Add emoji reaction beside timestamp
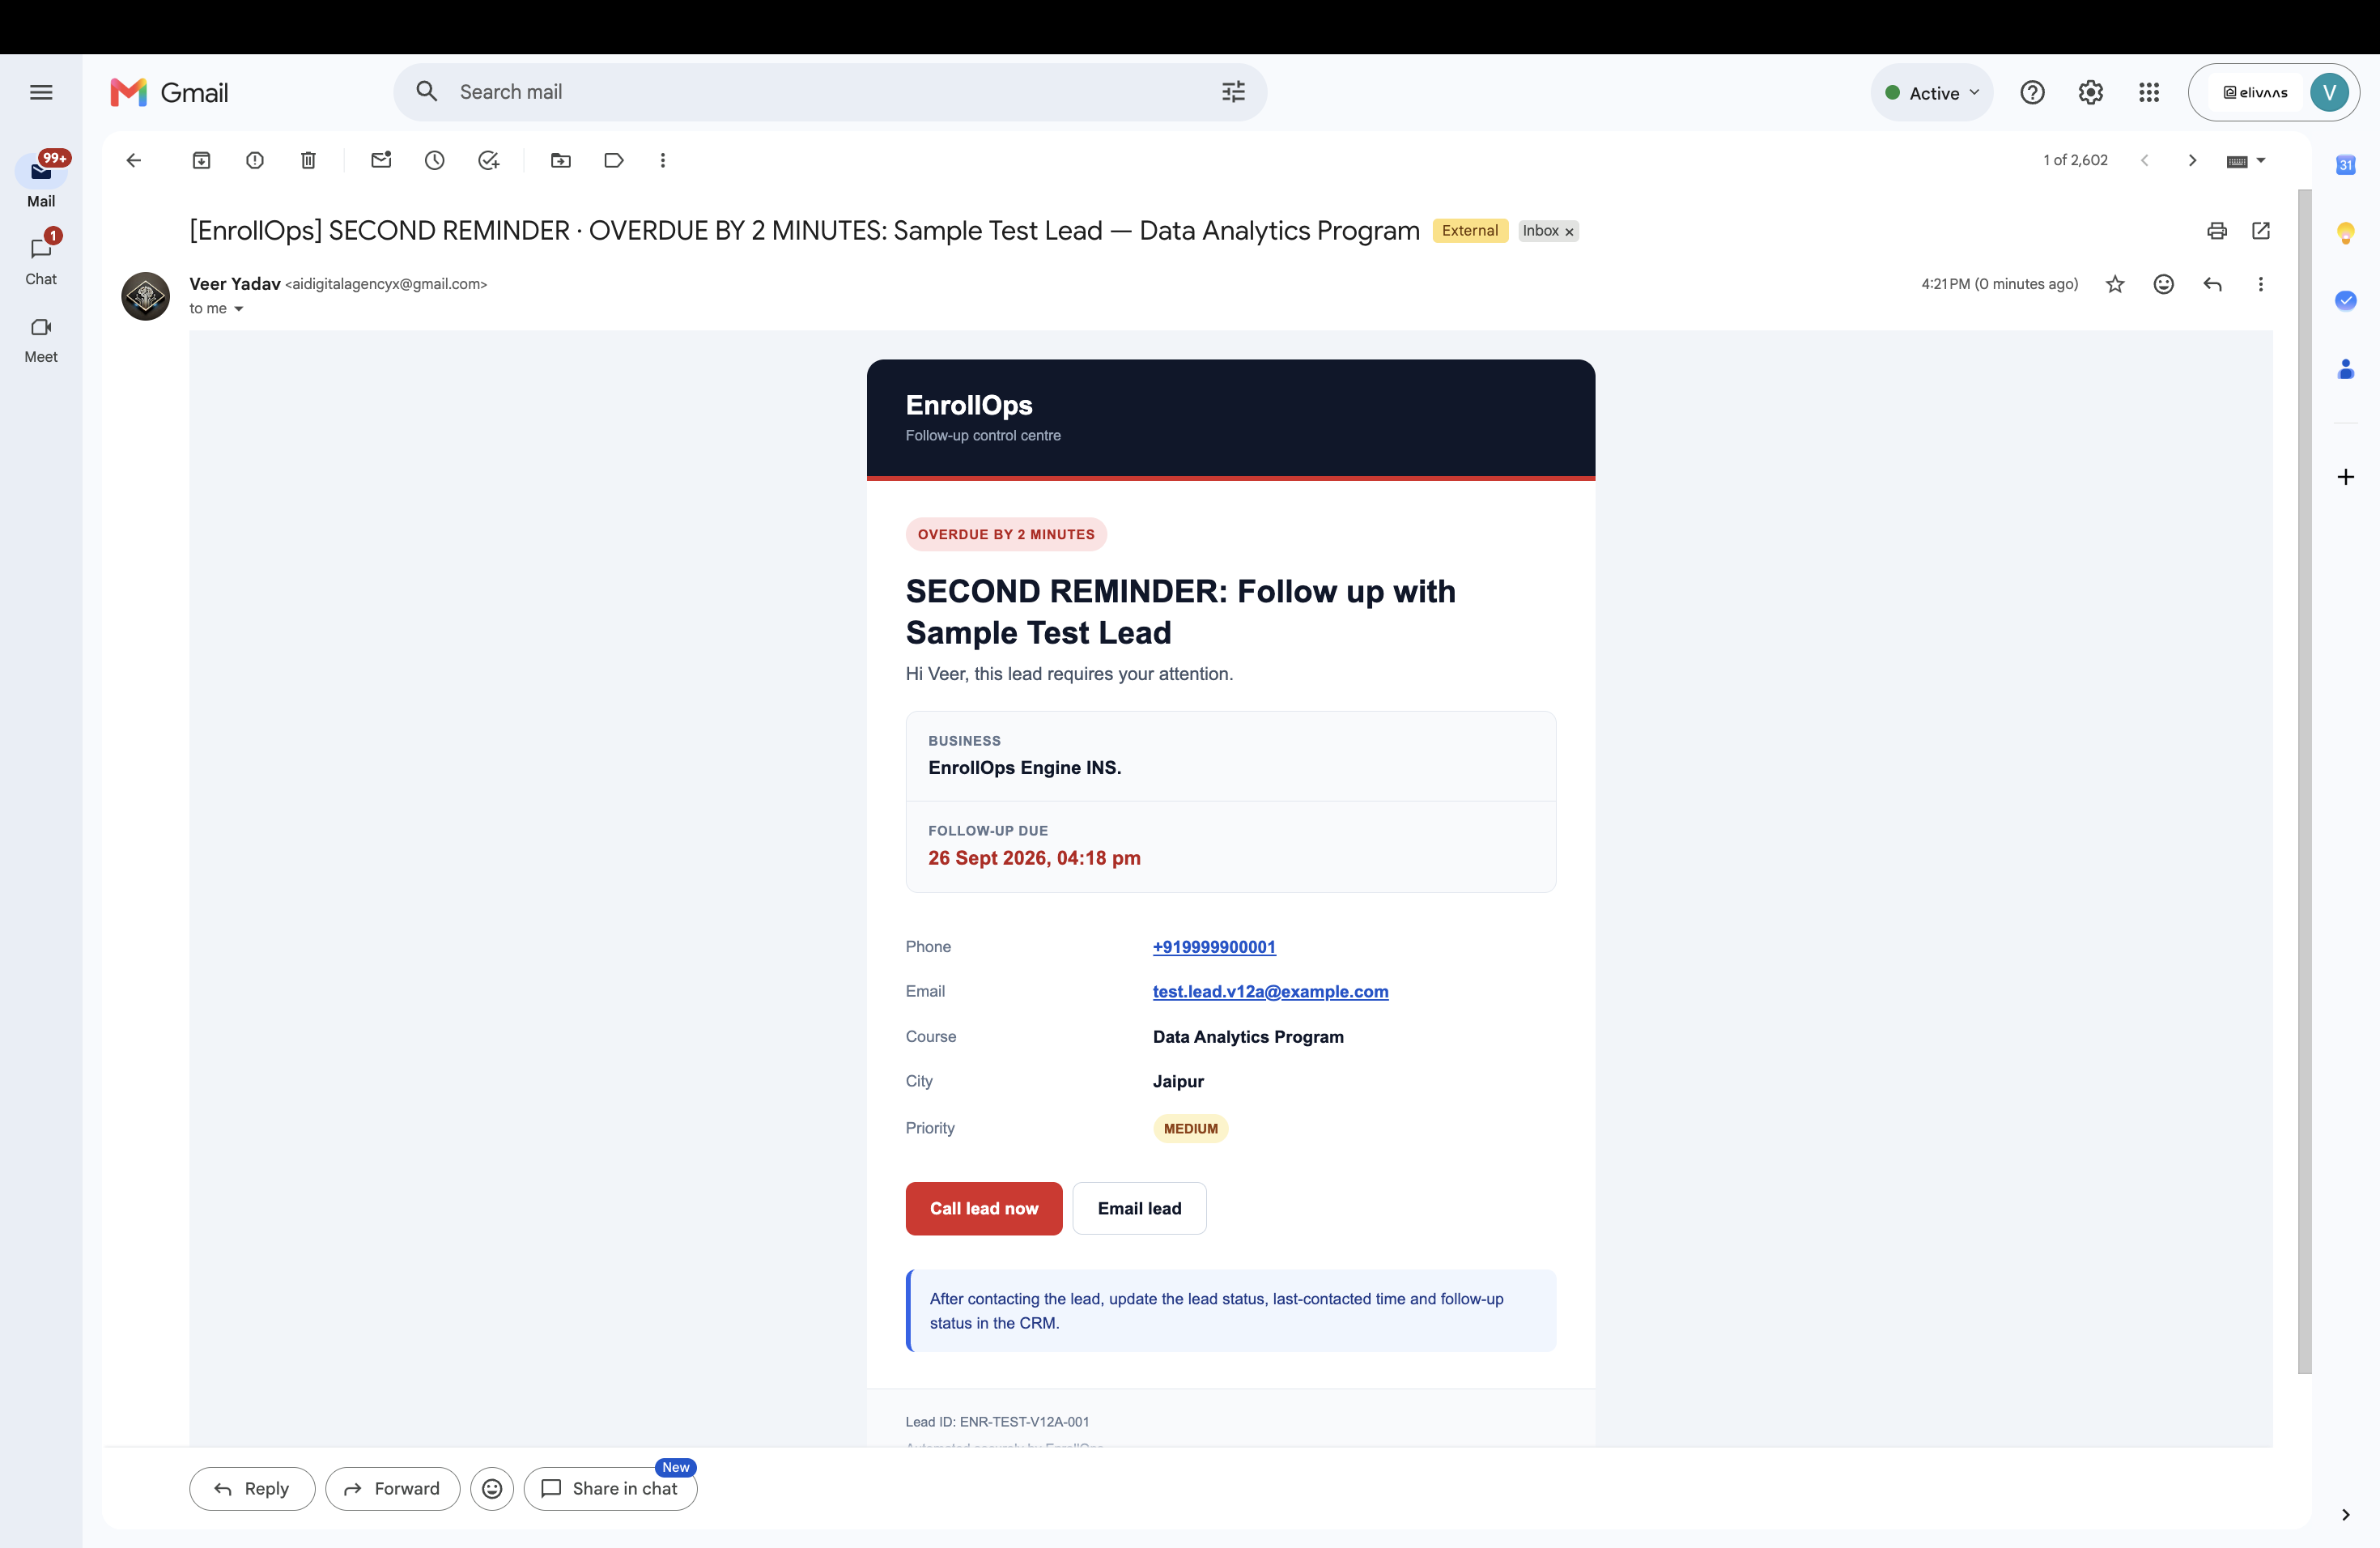The height and width of the screenshot is (1548, 2380). tap(2163, 284)
